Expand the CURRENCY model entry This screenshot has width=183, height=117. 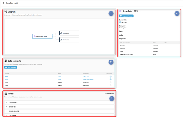(59, 107)
